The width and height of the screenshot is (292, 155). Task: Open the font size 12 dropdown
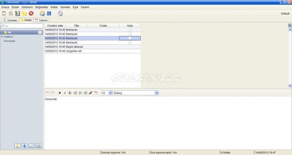110,93
